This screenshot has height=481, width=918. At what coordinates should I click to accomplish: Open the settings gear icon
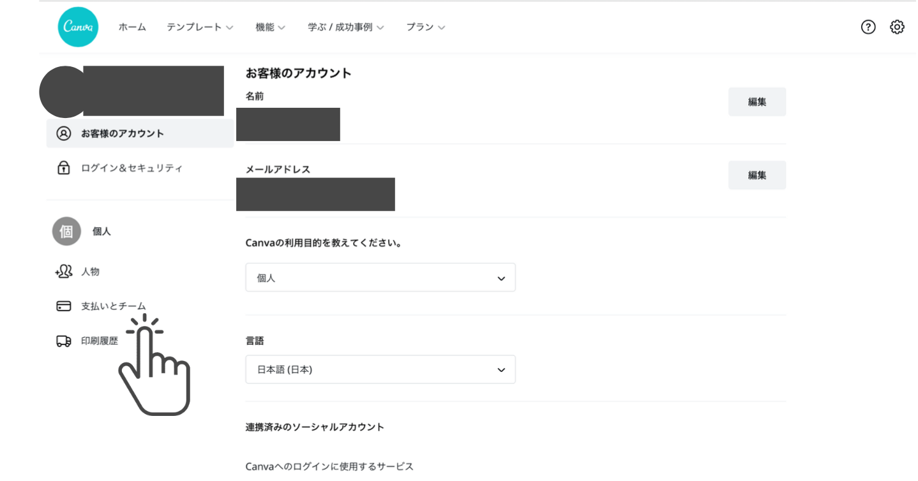coord(897,27)
